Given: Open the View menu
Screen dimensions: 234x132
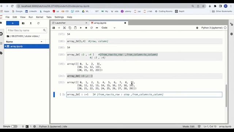Looking at the screenshot, I should pos(23,17).
